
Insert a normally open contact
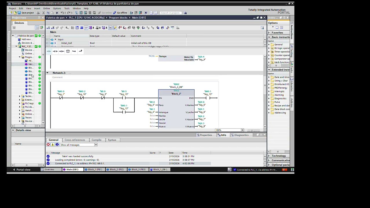(x=49, y=51)
